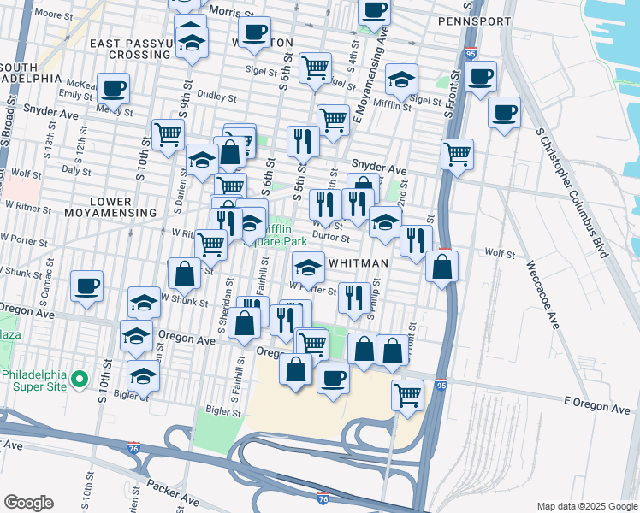The width and height of the screenshot is (640, 513).
Task: Click the WHITMAN neighborhood label
Action: coord(359,263)
